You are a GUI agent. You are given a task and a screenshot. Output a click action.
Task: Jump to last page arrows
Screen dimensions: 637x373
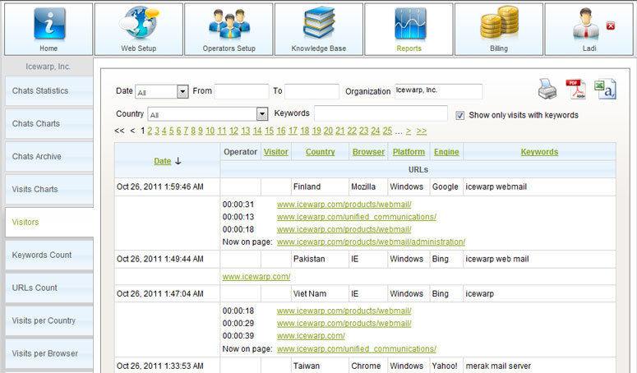click(422, 131)
